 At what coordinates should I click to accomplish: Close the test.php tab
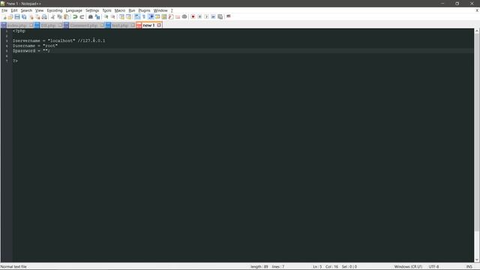pos(133,25)
